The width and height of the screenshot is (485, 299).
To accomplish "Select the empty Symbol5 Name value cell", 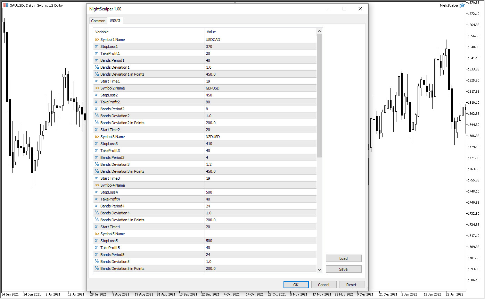I will (x=261, y=234).
